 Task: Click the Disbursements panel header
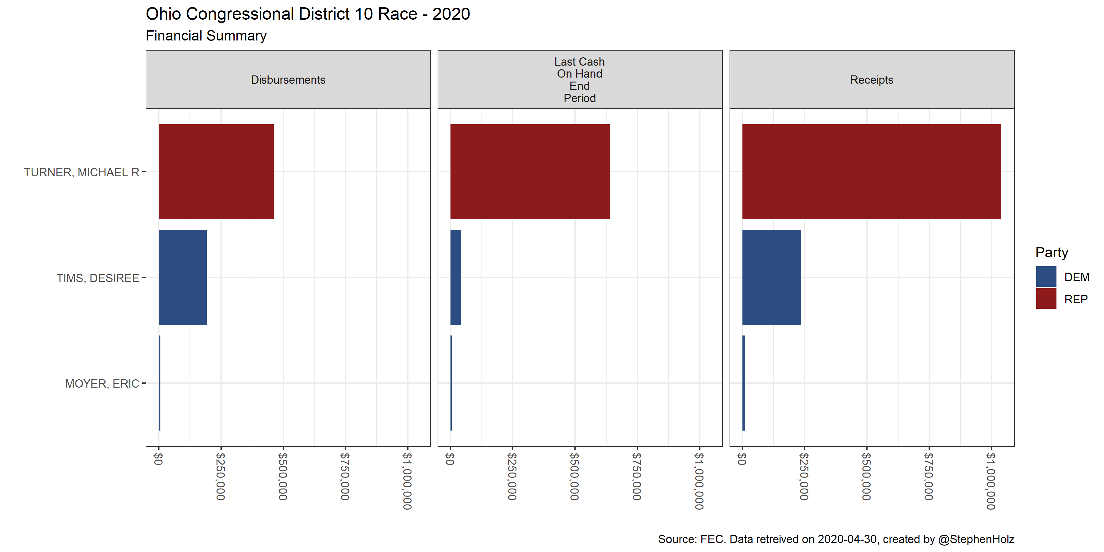click(x=288, y=80)
